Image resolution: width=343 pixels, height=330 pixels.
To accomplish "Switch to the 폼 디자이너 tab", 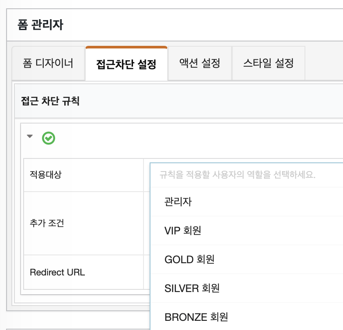I will [x=48, y=63].
